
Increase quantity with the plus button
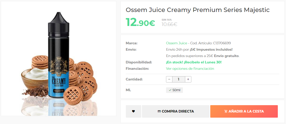tap(188, 79)
